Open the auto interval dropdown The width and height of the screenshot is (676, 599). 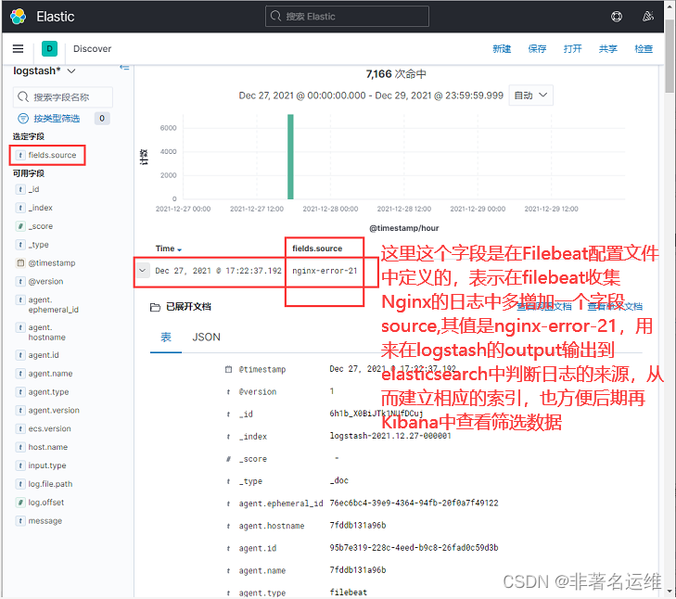coord(530,96)
